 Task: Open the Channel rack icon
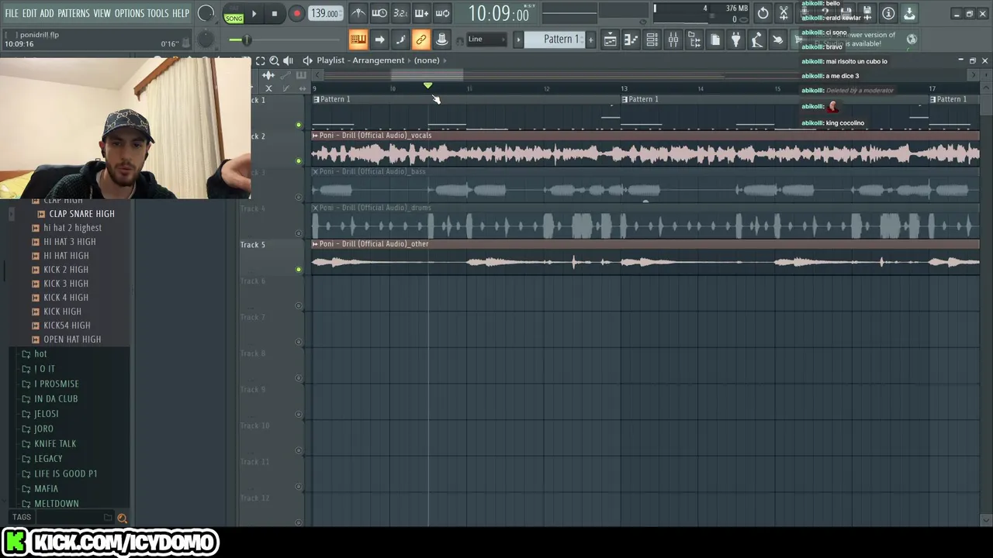652,40
